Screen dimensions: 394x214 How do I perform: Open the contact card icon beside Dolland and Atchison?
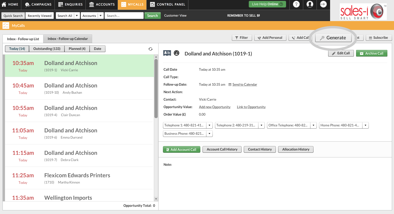point(167,53)
